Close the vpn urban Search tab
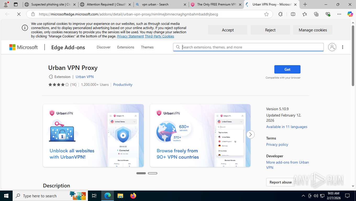 click(x=185, y=4)
